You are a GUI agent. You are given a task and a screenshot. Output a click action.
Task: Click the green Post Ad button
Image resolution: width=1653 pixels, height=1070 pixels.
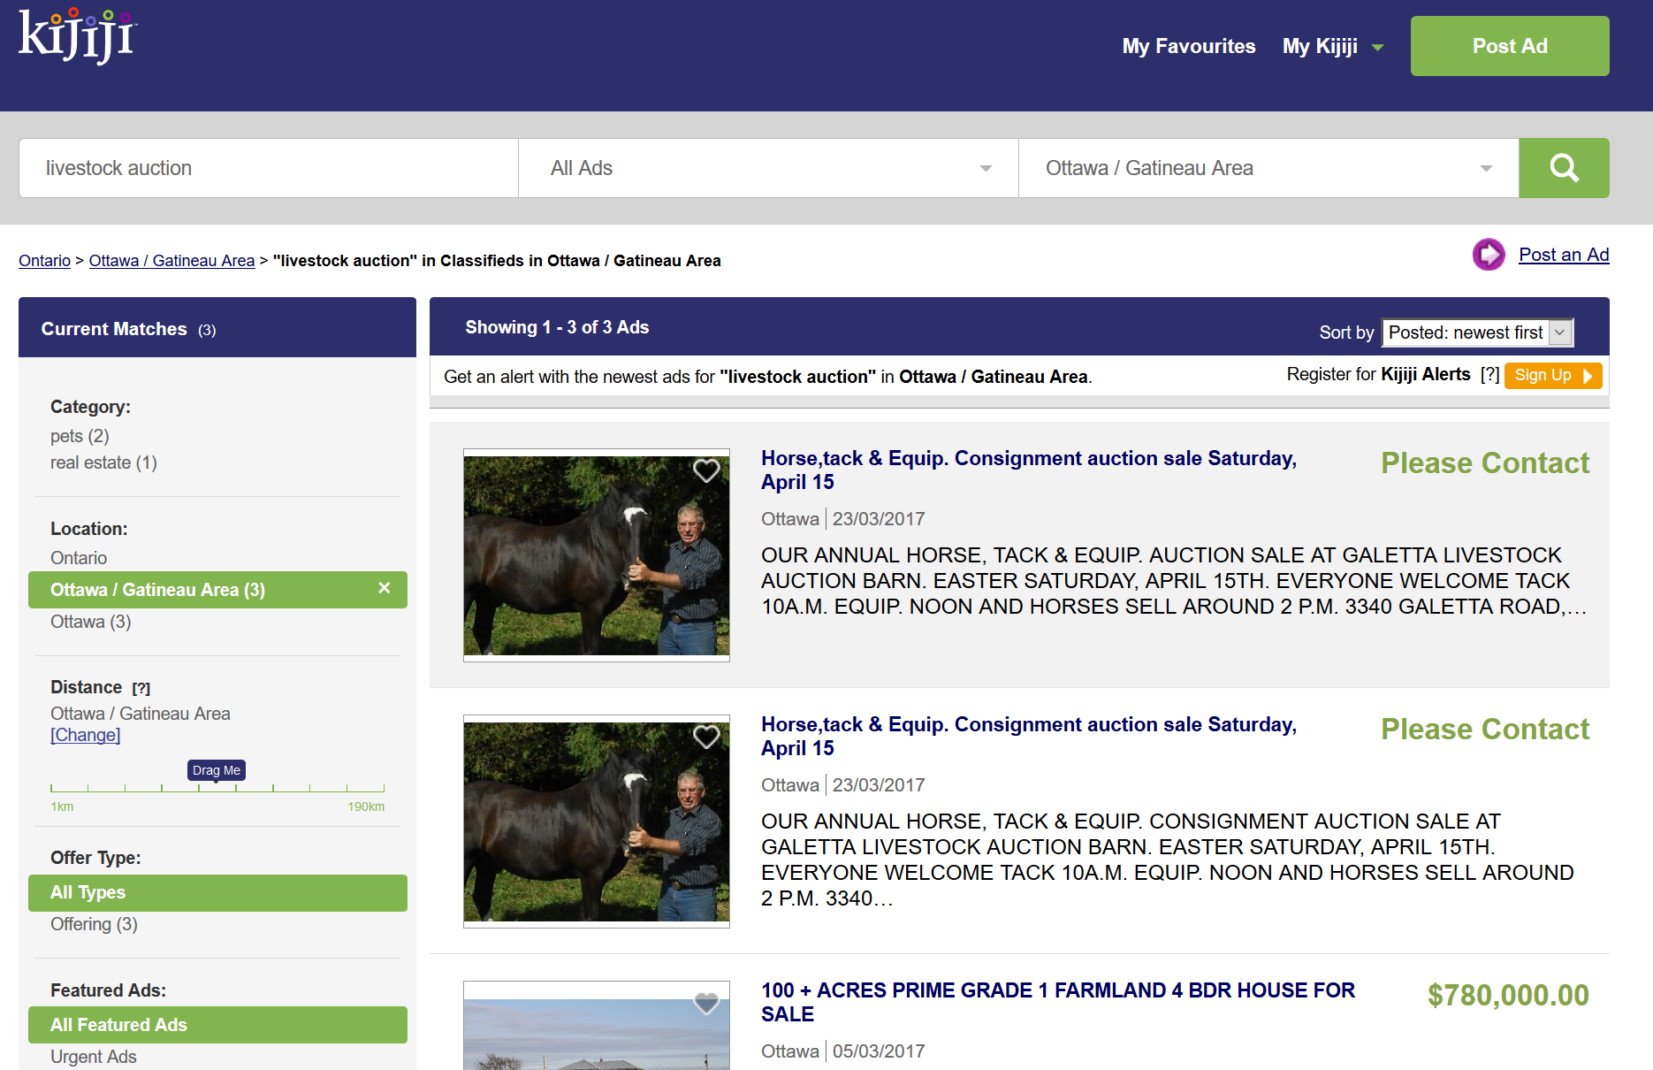pyautogui.click(x=1509, y=46)
